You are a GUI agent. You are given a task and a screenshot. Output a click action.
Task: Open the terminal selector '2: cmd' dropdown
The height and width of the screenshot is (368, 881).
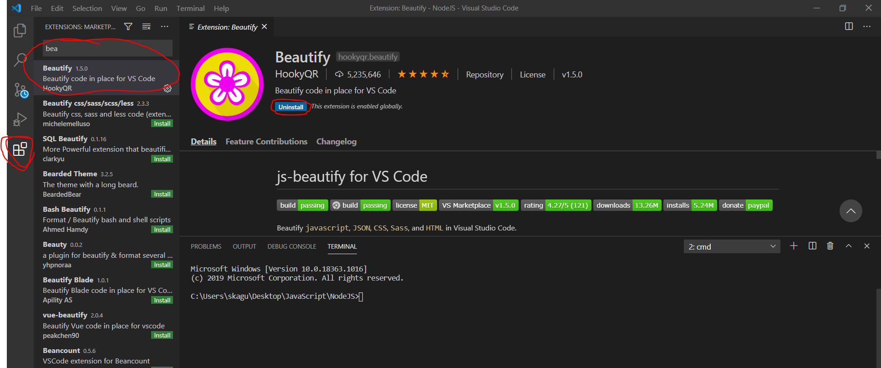(x=732, y=246)
